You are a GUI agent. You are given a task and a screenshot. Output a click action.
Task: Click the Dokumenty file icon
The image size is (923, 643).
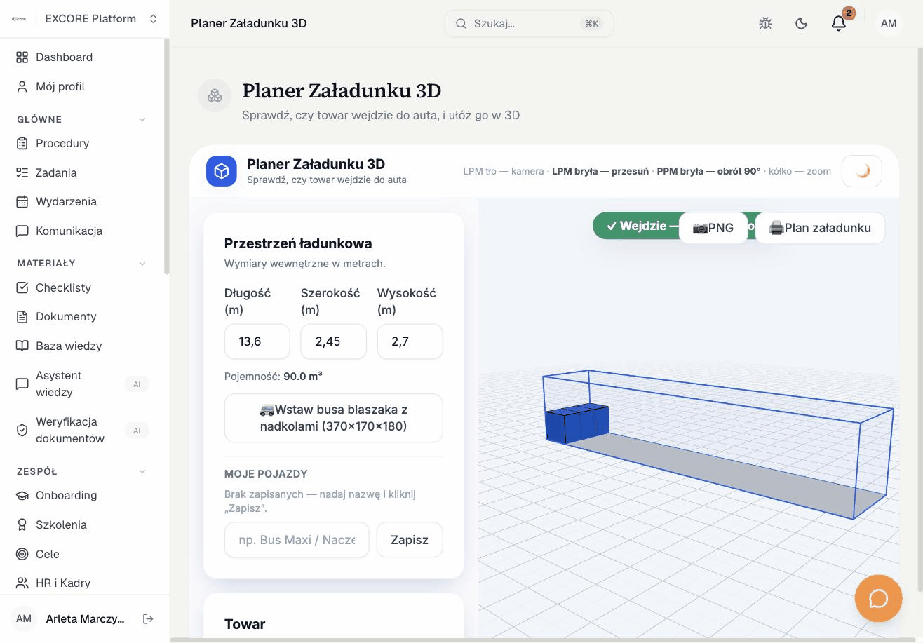pos(22,317)
